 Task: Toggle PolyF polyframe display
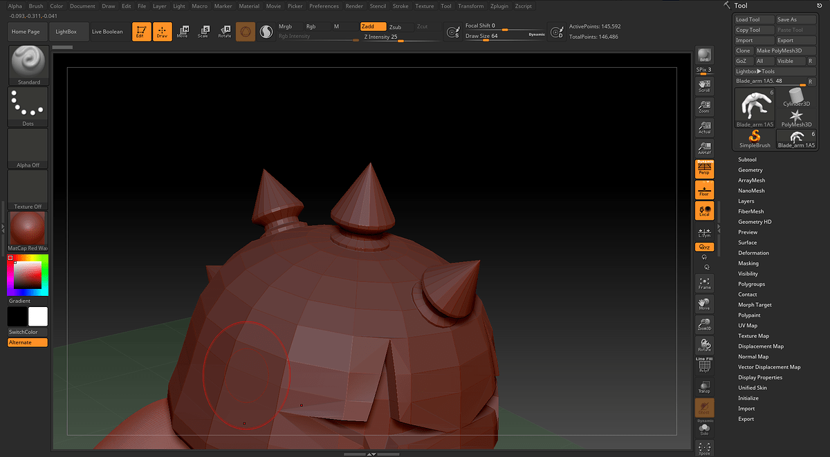[704, 366]
